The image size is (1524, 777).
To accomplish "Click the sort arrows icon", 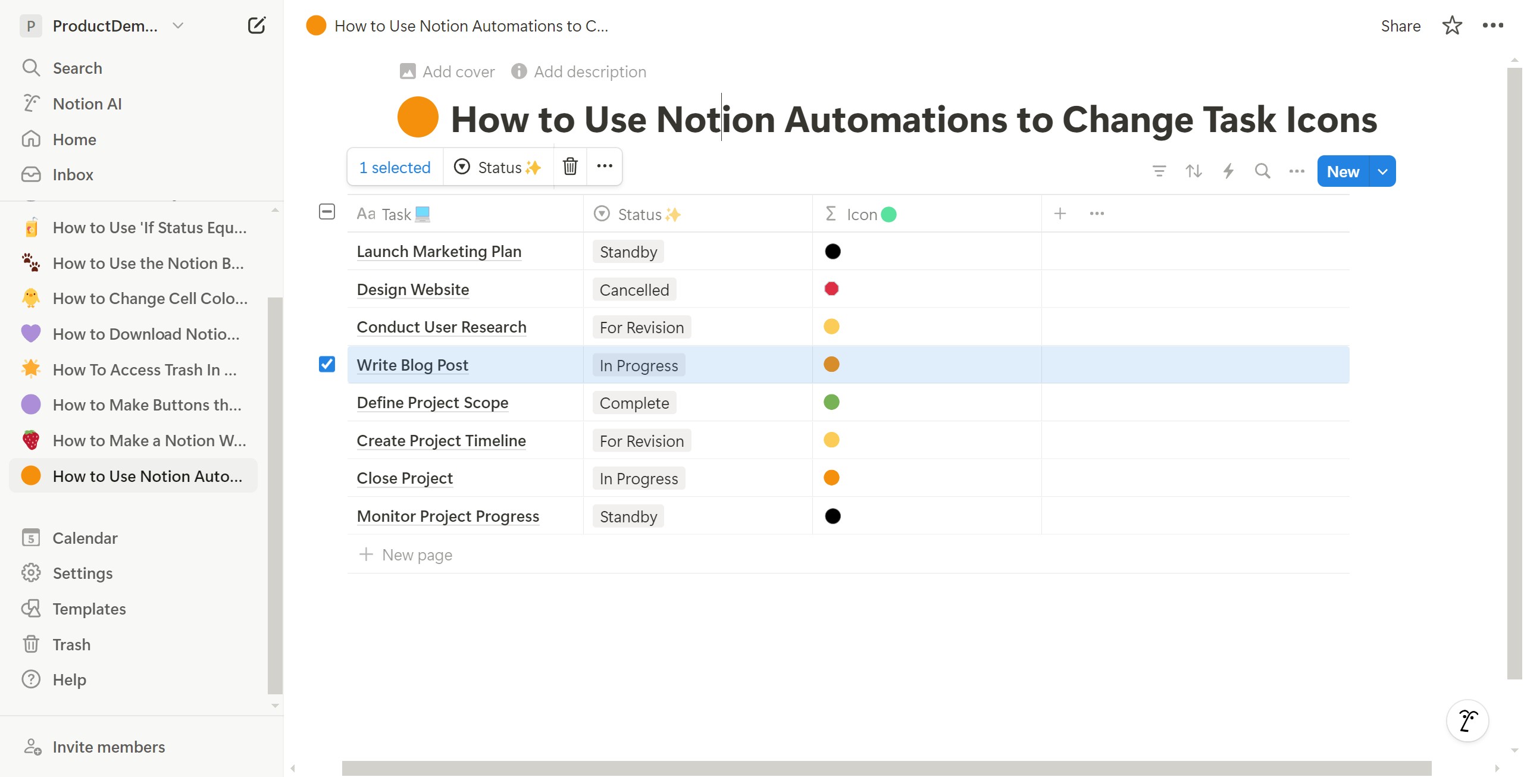I will pyautogui.click(x=1193, y=171).
